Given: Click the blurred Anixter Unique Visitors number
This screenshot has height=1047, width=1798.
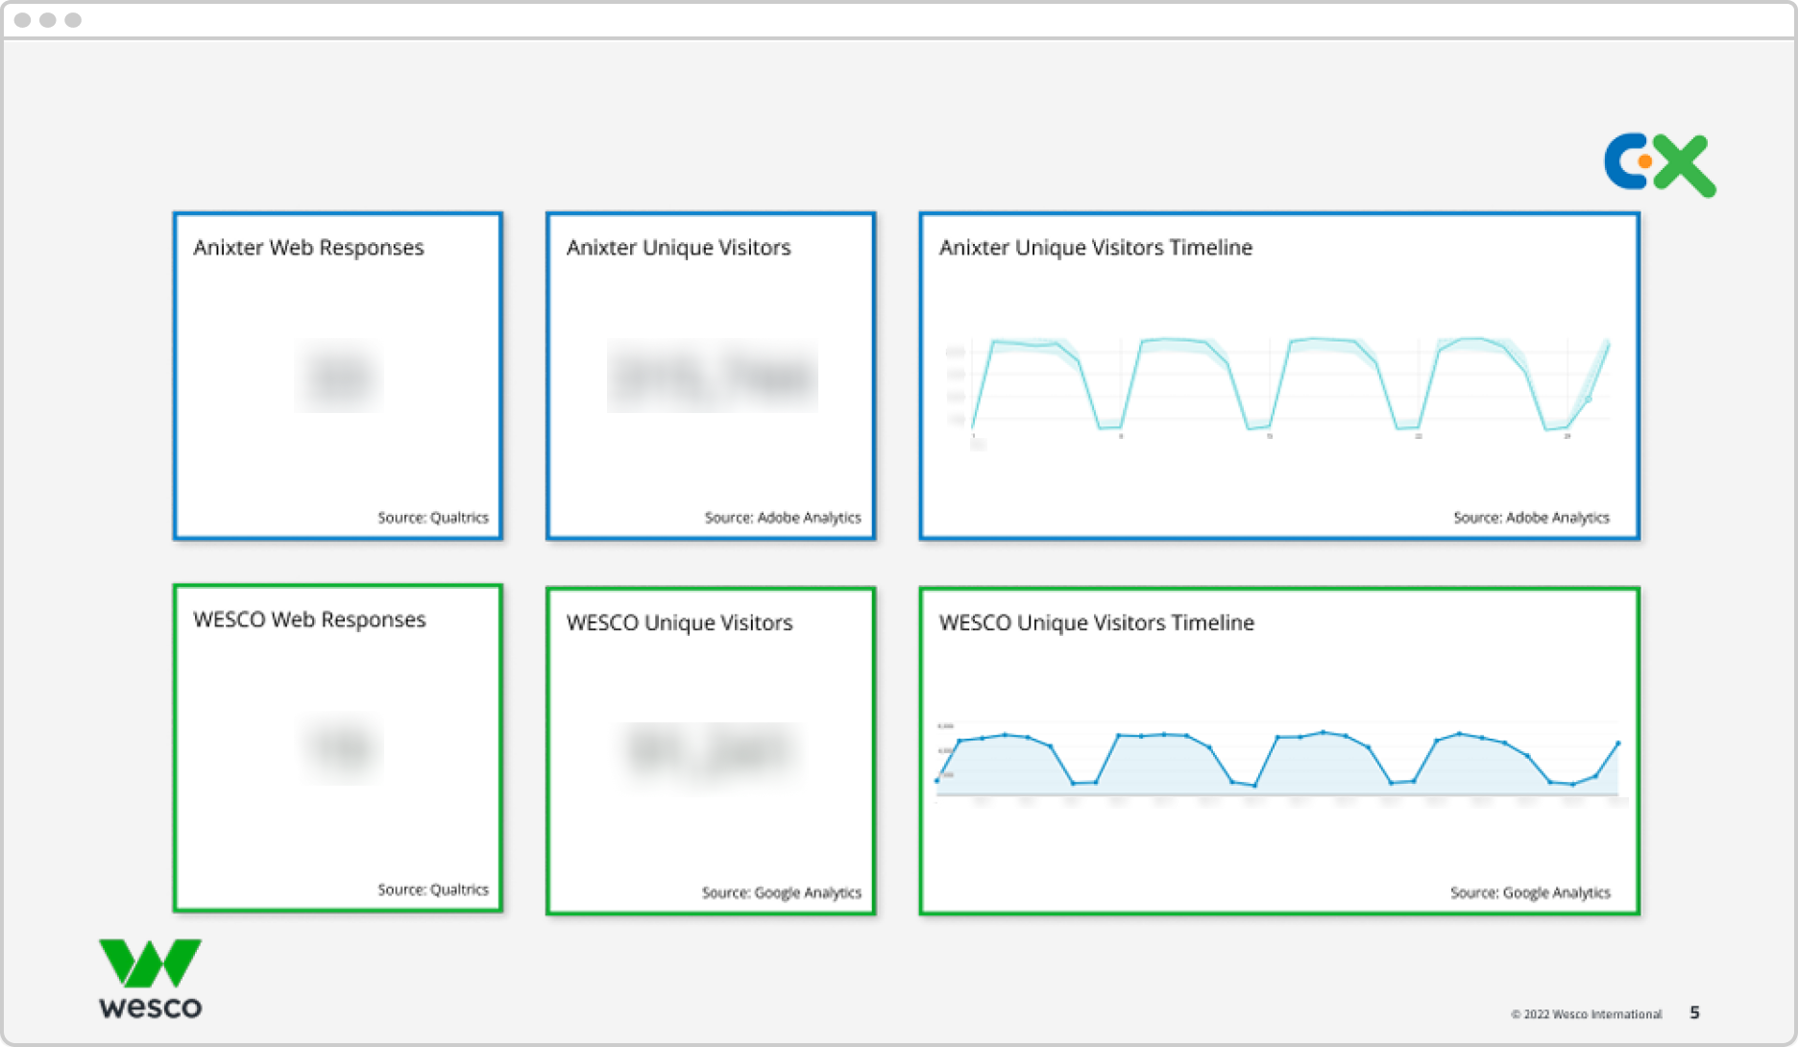Looking at the screenshot, I should [x=712, y=377].
